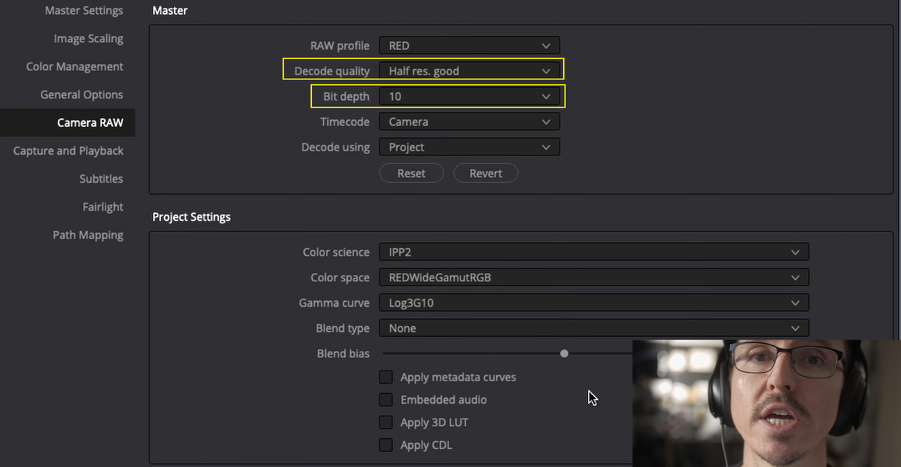Image resolution: width=901 pixels, height=467 pixels.
Task: Go to Image Scaling settings
Action: tap(89, 39)
